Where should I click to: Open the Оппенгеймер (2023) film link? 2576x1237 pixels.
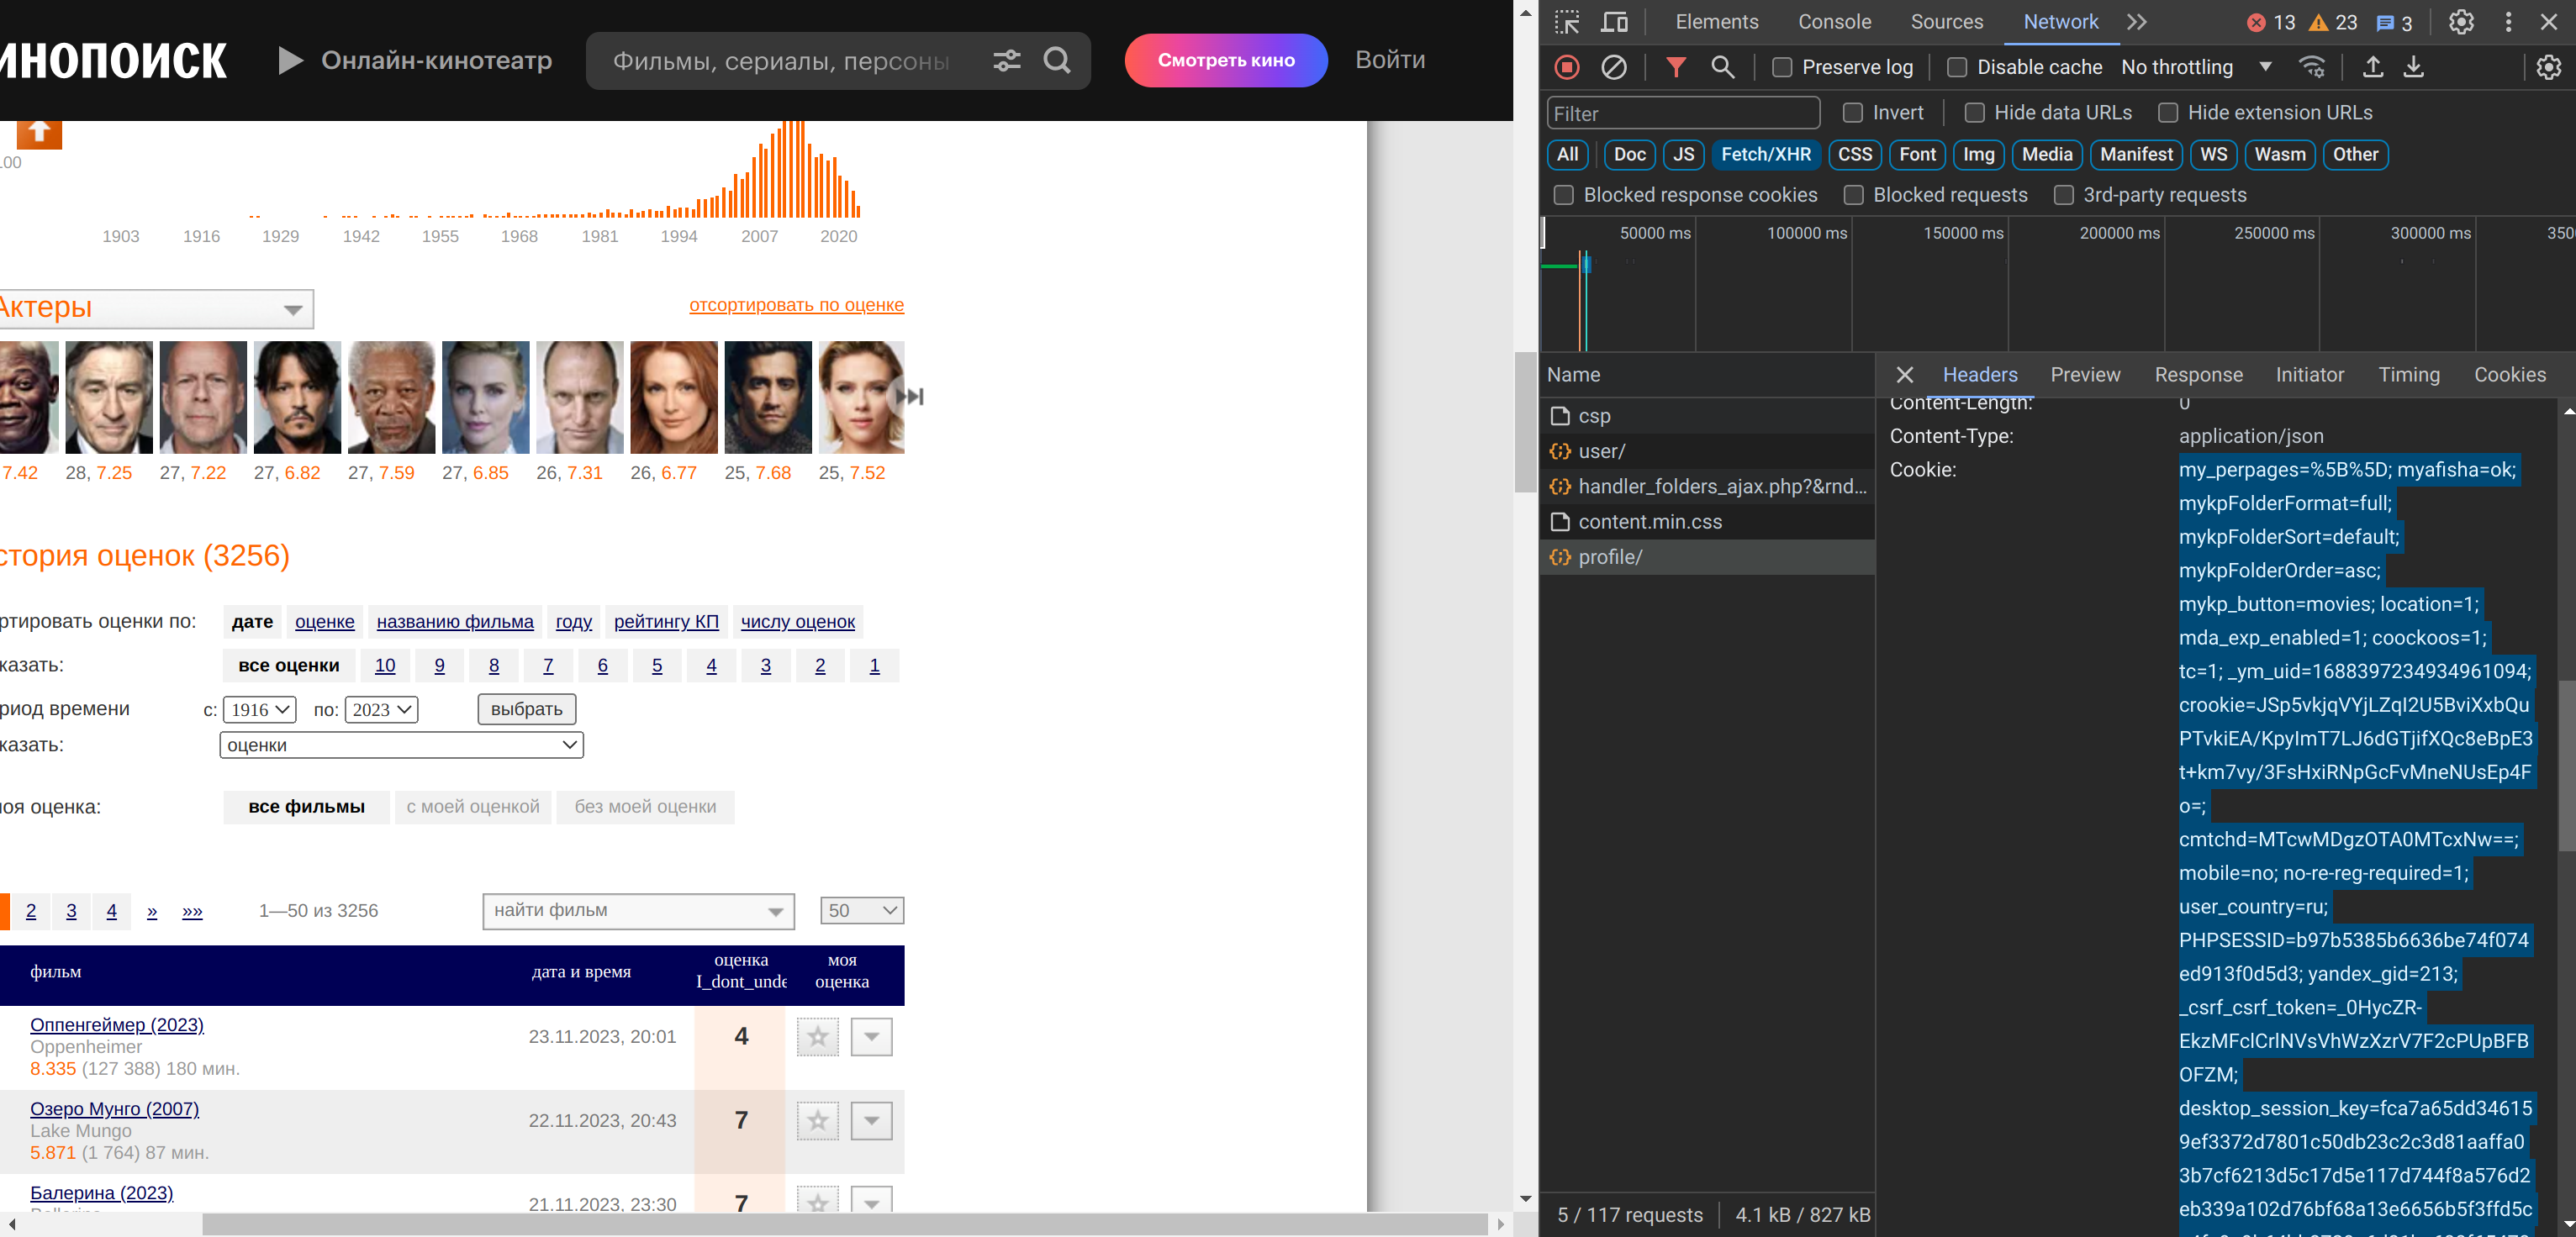coord(117,1024)
